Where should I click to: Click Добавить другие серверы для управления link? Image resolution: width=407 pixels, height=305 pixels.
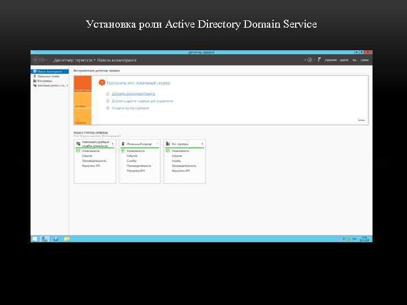(x=142, y=101)
